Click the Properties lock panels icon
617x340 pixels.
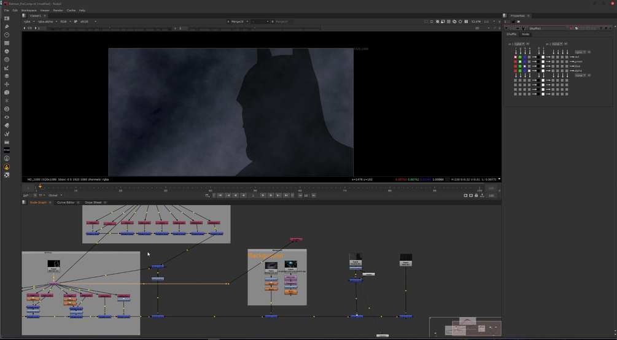(x=513, y=21)
